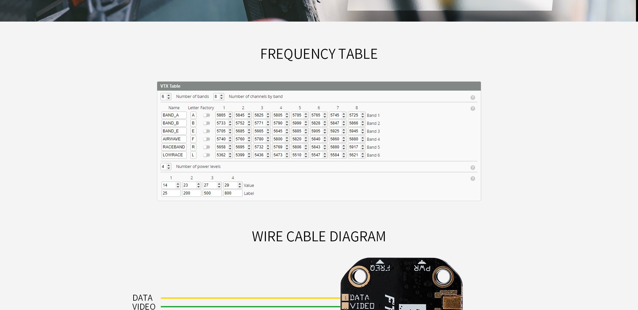This screenshot has width=638, height=310.
Task: Click the BAND_A name field
Action: 174,115
